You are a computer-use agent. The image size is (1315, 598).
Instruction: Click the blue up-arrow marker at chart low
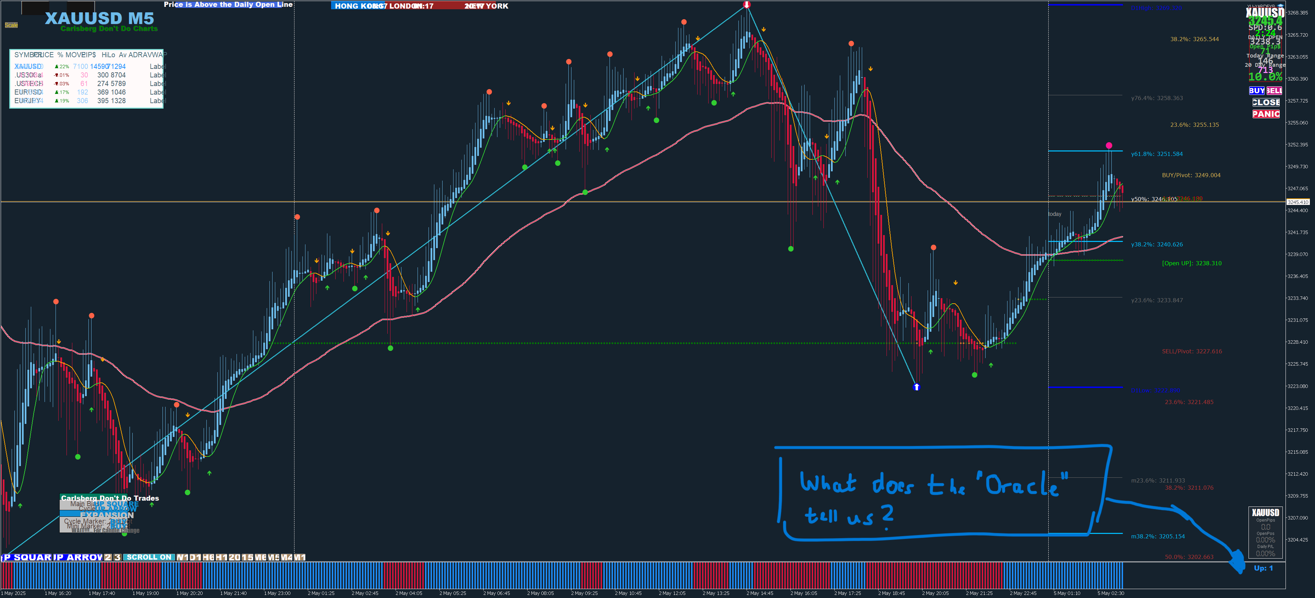pyautogui.click(x=916, y=387)
